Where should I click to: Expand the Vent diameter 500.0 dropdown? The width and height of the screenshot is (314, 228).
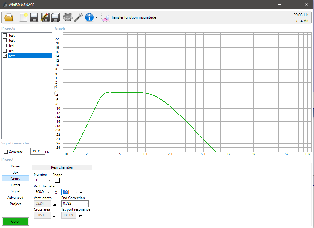tap(48, 192)
